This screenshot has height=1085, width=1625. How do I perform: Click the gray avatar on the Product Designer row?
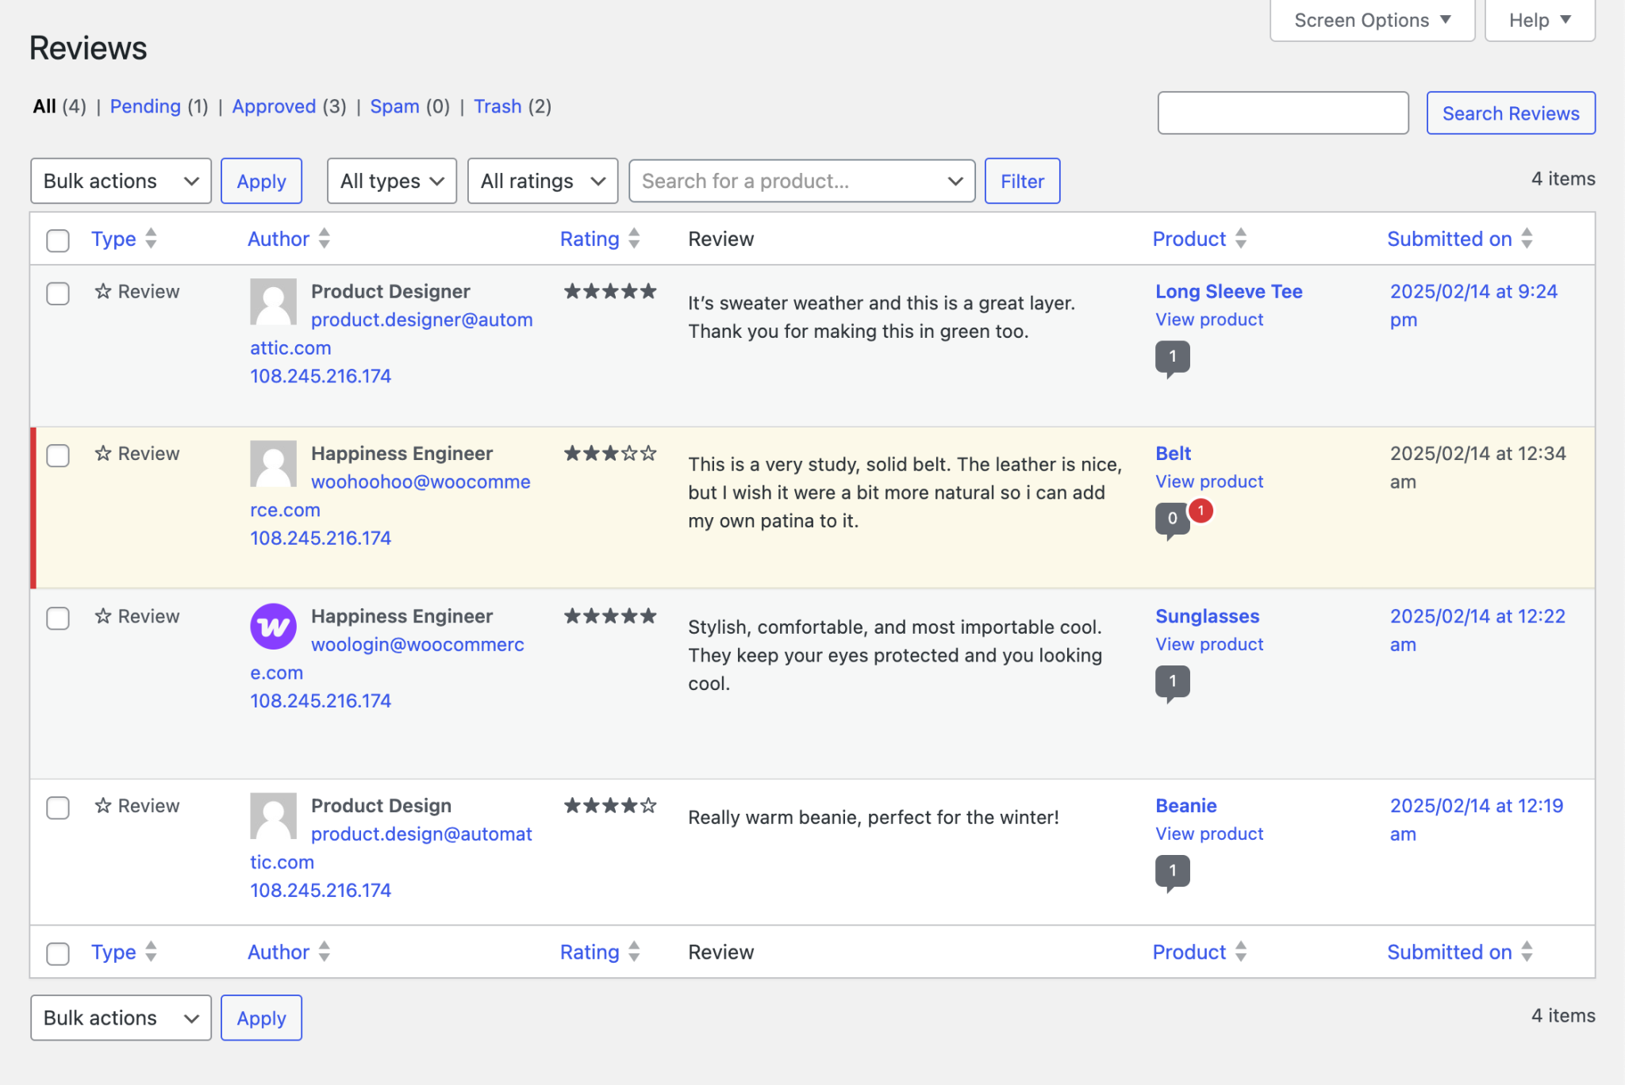[x=273, y=302]
